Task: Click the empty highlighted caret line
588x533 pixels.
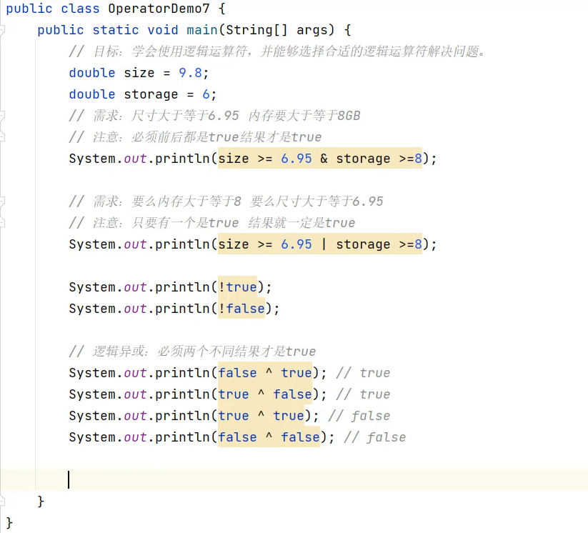Action: click(294, 479)
